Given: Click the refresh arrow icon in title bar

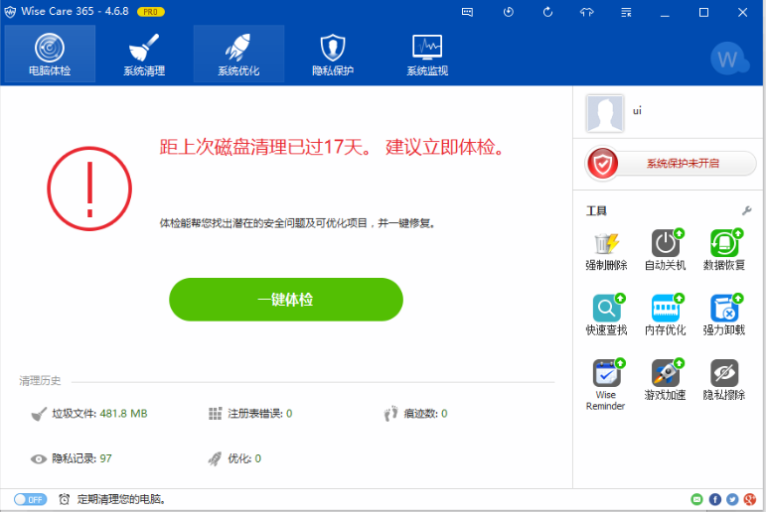Looking at the screenshot, I should click(x=547, y=12).
